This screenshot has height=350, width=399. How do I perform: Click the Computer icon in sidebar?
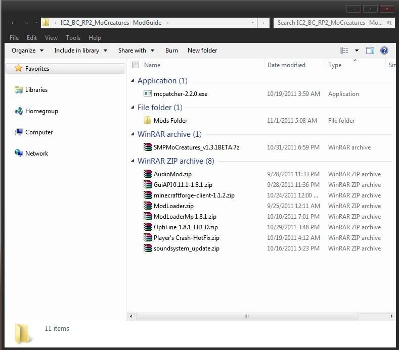(x=18, y=132)
